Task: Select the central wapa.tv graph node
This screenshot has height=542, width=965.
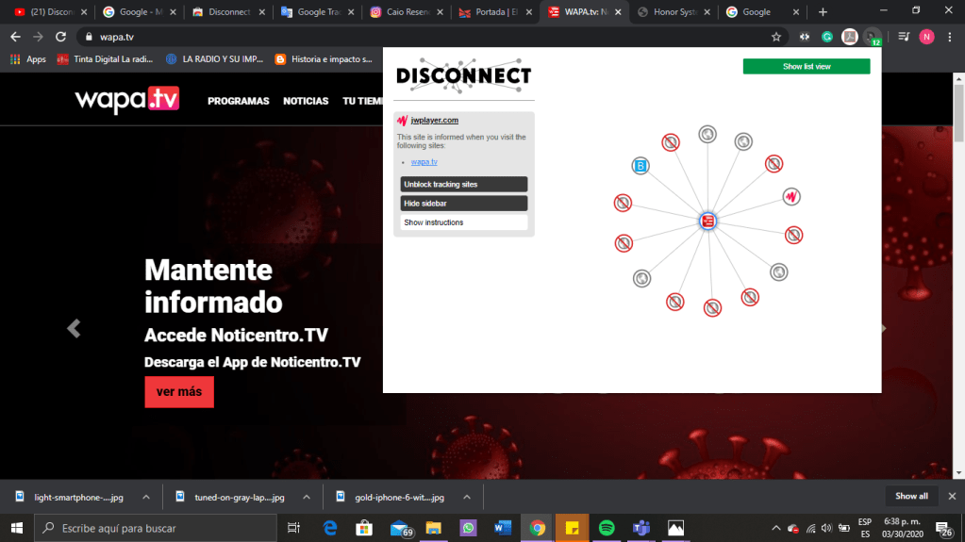Action: tap(708, 221)
